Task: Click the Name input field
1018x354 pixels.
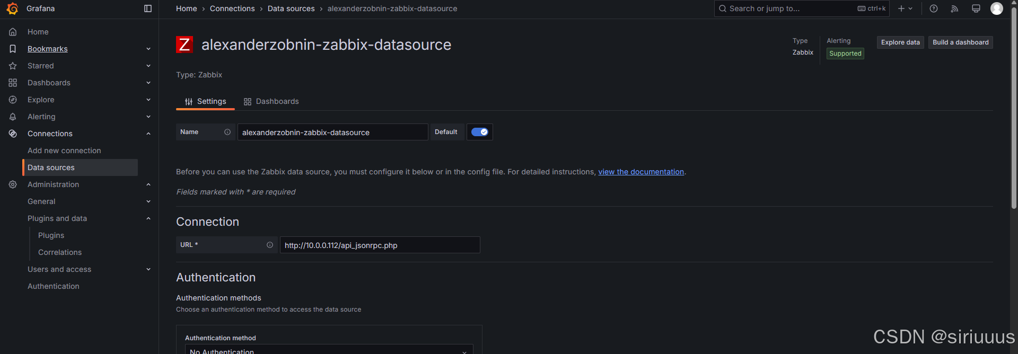Action: pyautogui.click(x=332, y=132)
